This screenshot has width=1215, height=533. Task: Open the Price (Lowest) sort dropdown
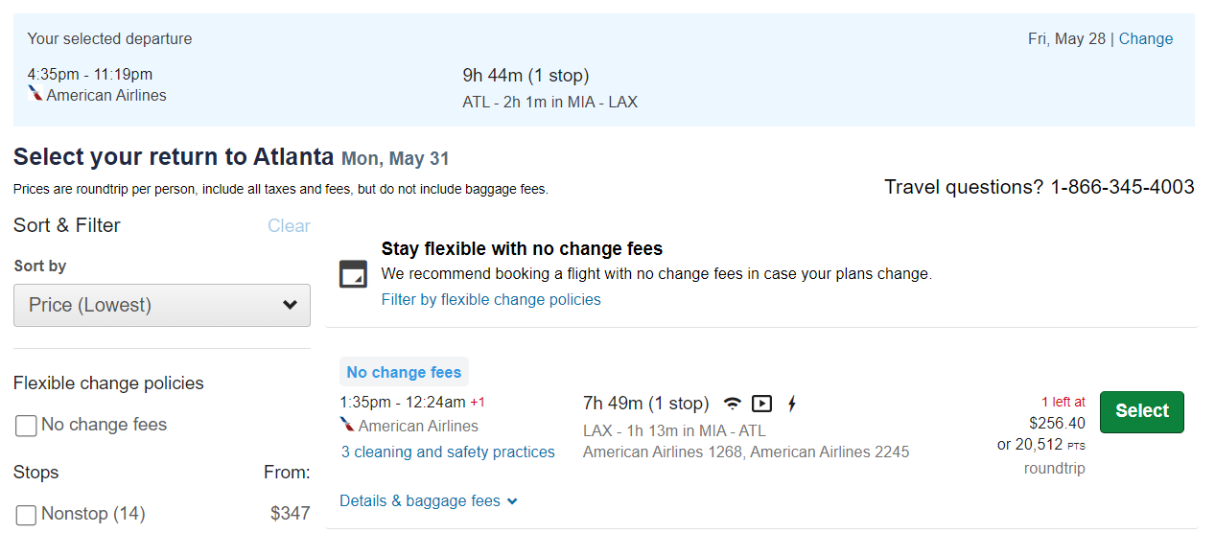tap(162, 305)
